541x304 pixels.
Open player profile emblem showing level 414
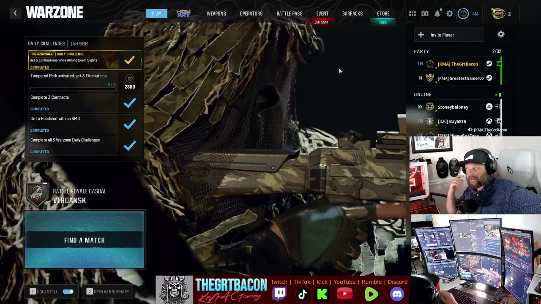(x=463, y=14)
